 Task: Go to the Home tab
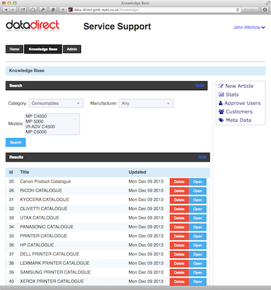click(14, 49)
